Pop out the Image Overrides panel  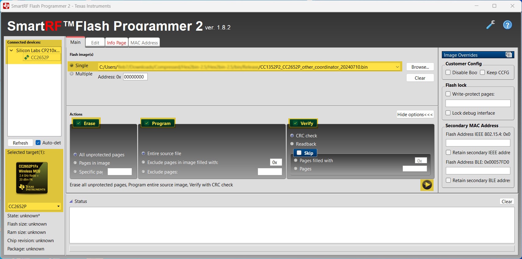click(x=509, y=55)
